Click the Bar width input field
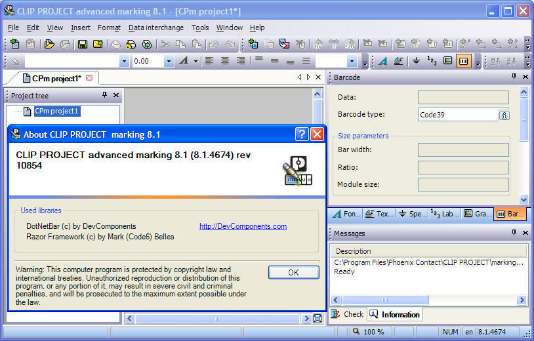 [463, 150]
